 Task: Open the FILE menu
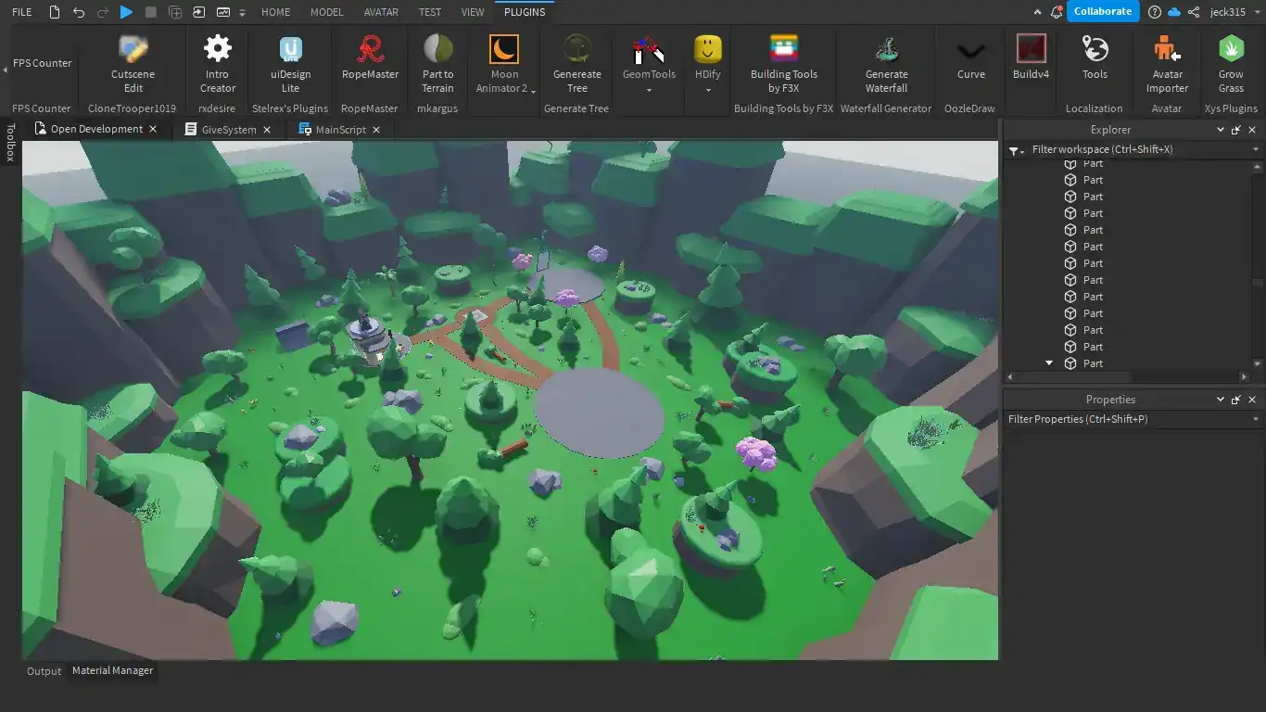click(21, 12)
